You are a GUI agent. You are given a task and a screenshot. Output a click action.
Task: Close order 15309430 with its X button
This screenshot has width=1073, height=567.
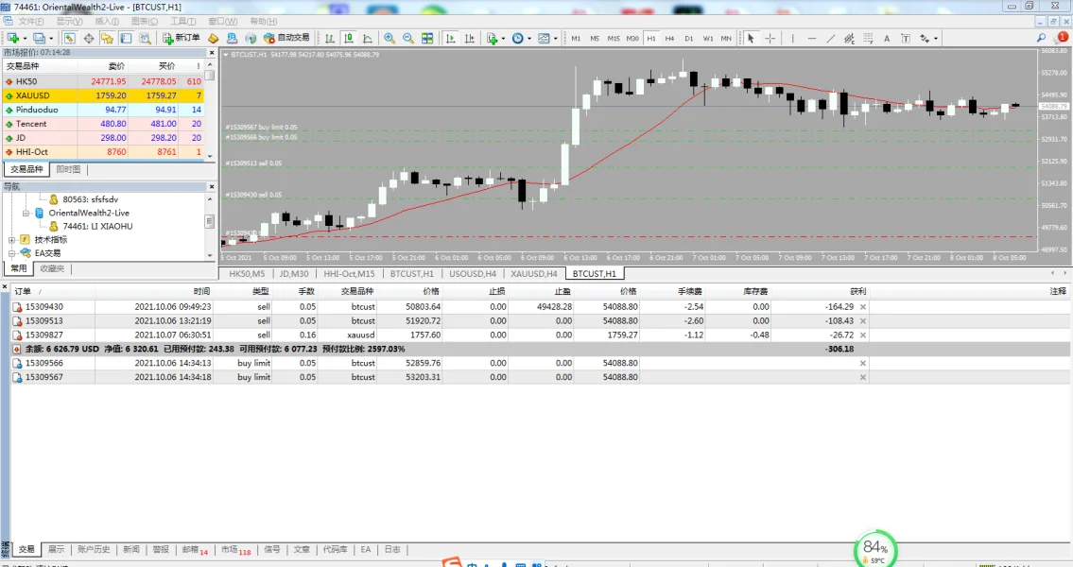click(x=862, y=307)
